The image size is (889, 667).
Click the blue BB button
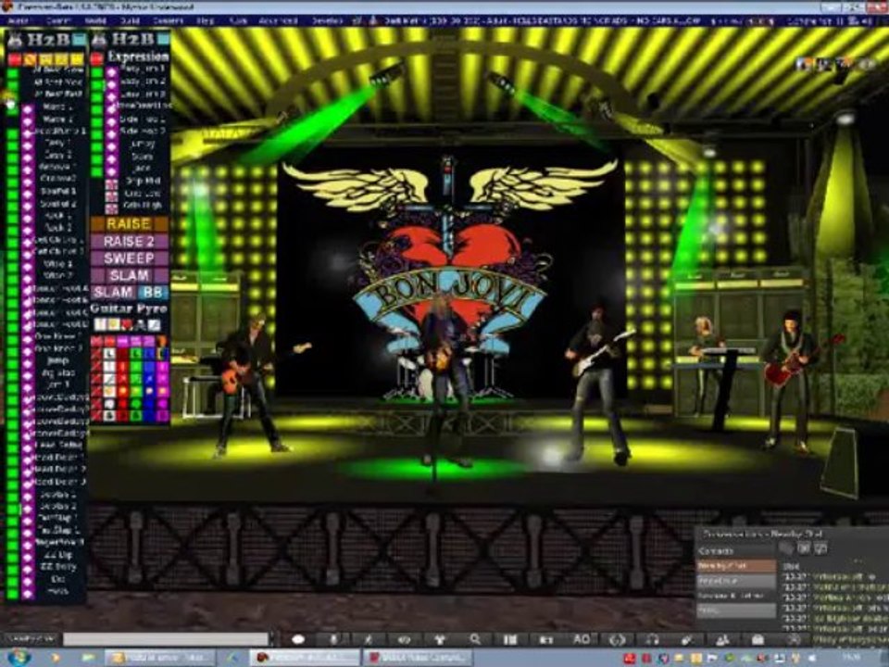(x=153, y=293)
